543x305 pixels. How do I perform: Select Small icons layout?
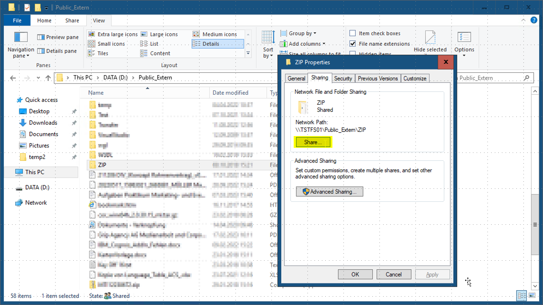click(x=107, y=44)
